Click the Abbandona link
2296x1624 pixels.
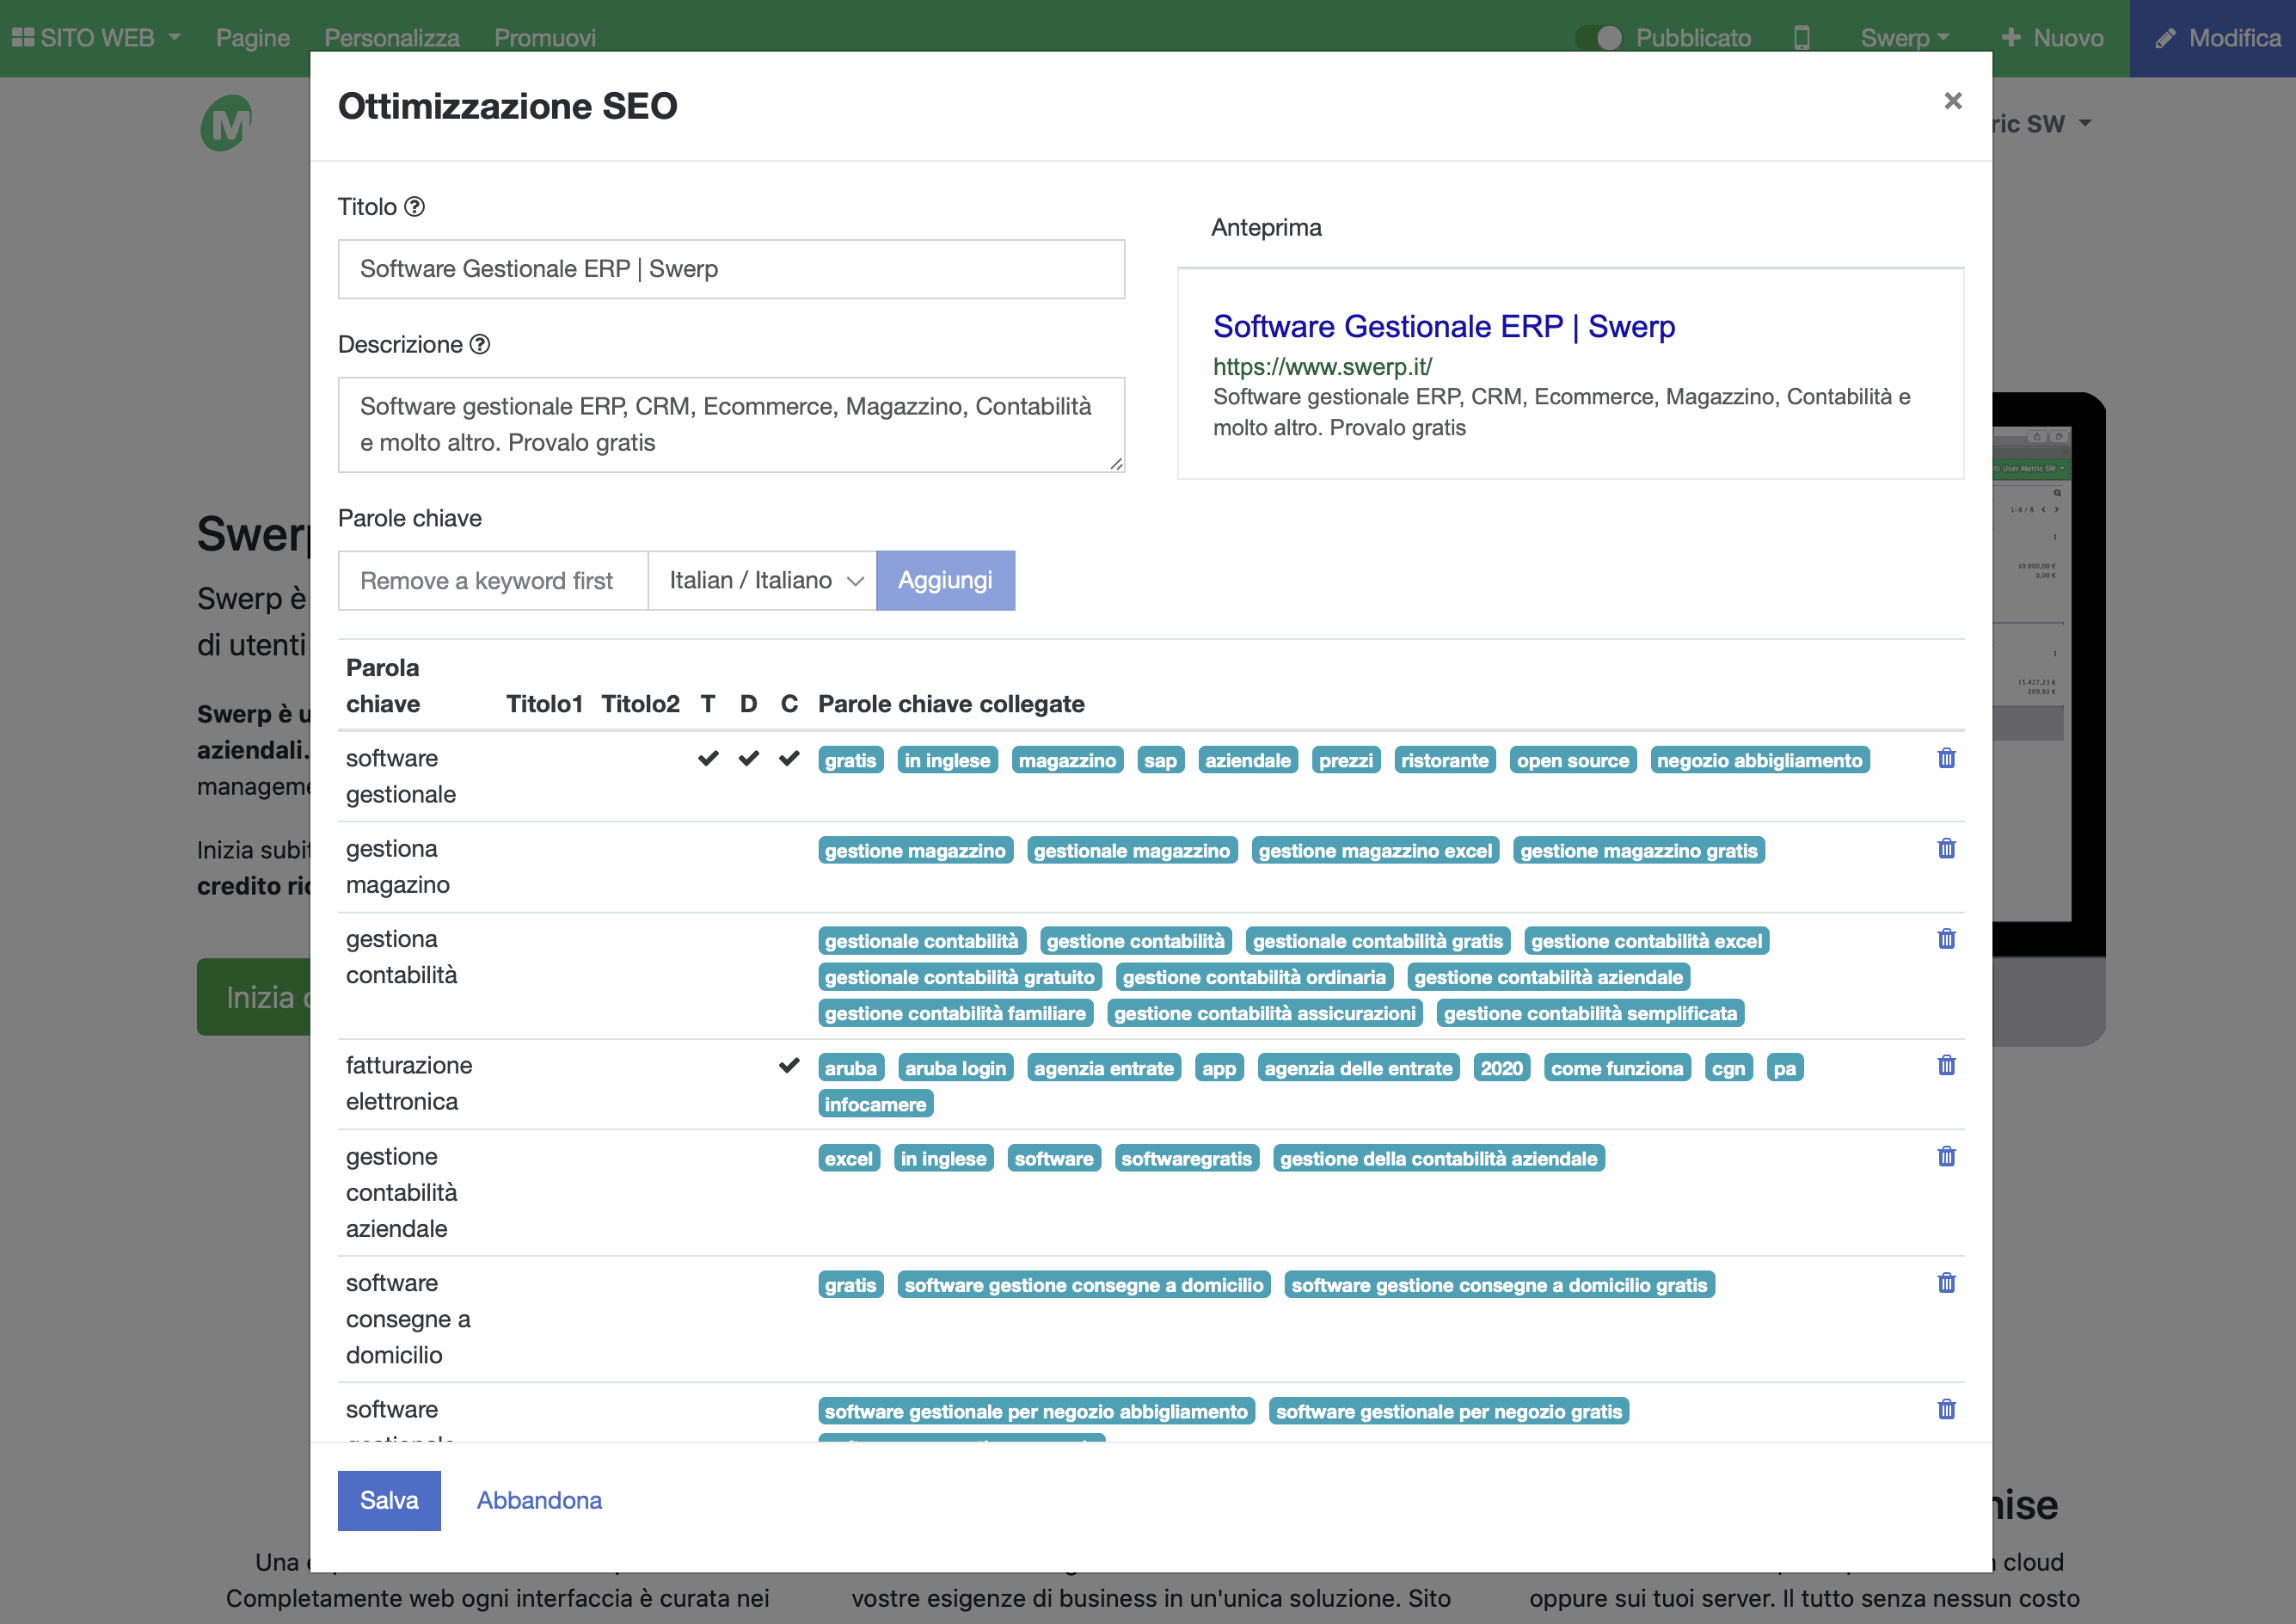[539, 1500]
